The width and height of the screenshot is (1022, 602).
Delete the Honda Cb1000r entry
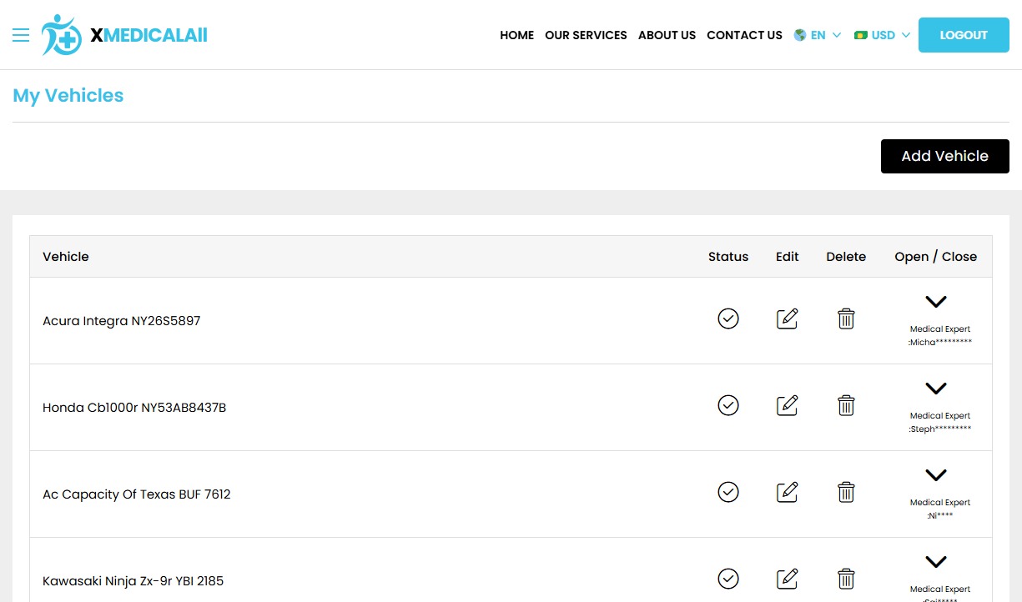(x=846, y=406)
